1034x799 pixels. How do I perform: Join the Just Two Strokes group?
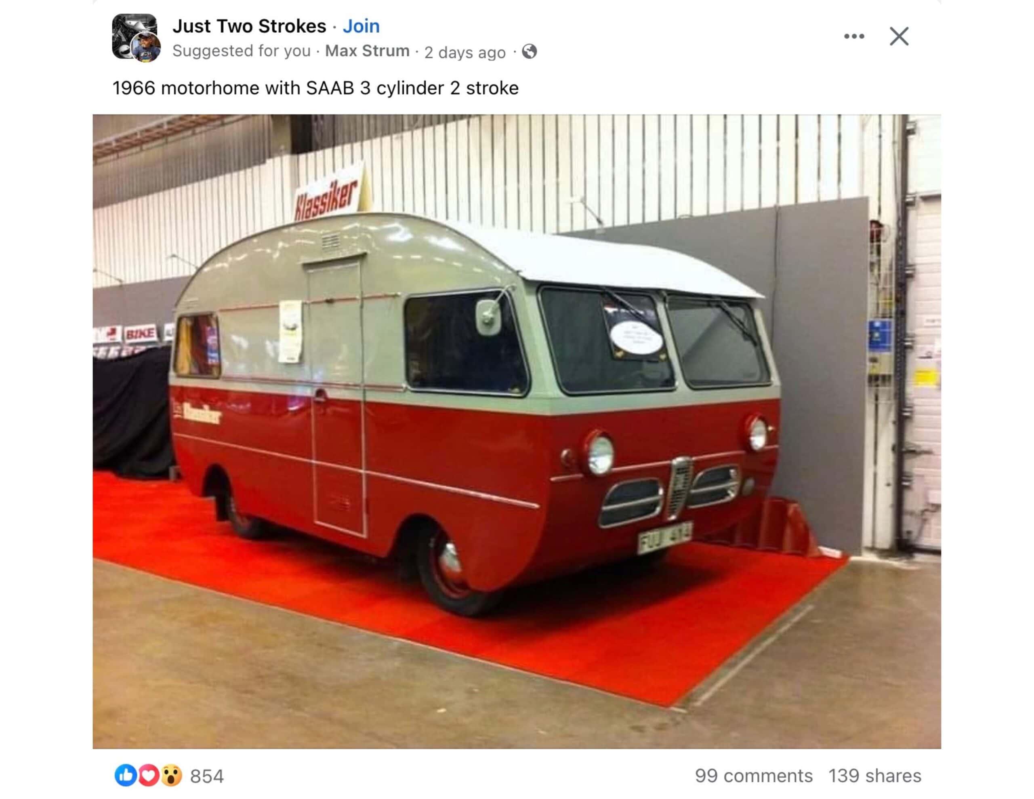click(x=361, y=26)
